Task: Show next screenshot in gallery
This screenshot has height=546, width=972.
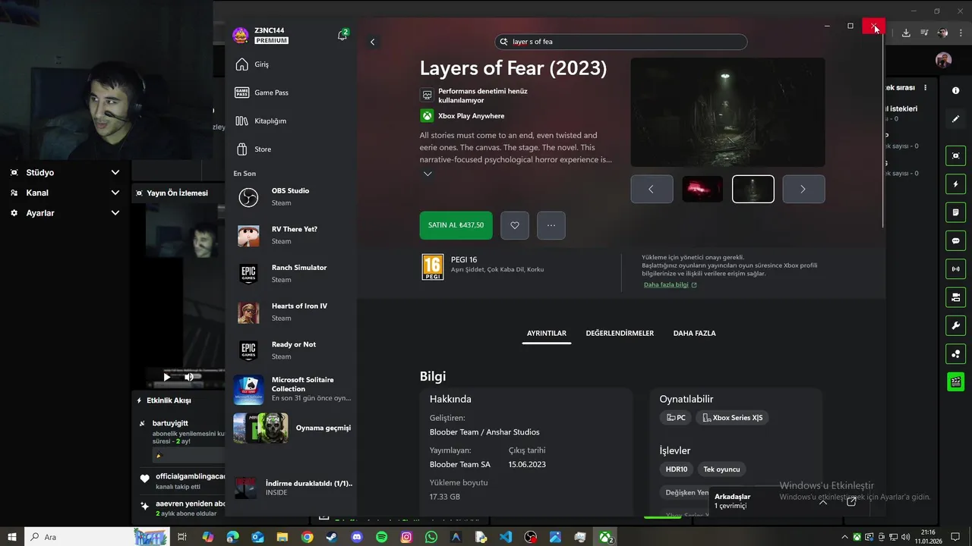Action: tap(803, 189)
